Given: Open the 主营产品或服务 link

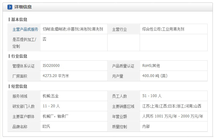Looking at the screenshot, I should click(25, 29).
